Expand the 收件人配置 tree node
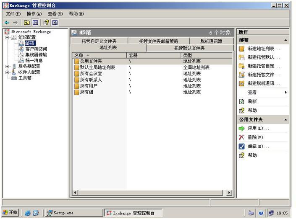 click(x=7, y=72)
